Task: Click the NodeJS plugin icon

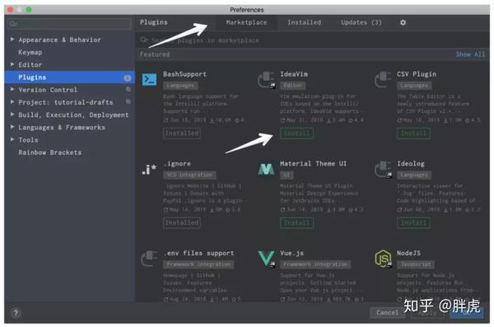Action: coord(383,259)
